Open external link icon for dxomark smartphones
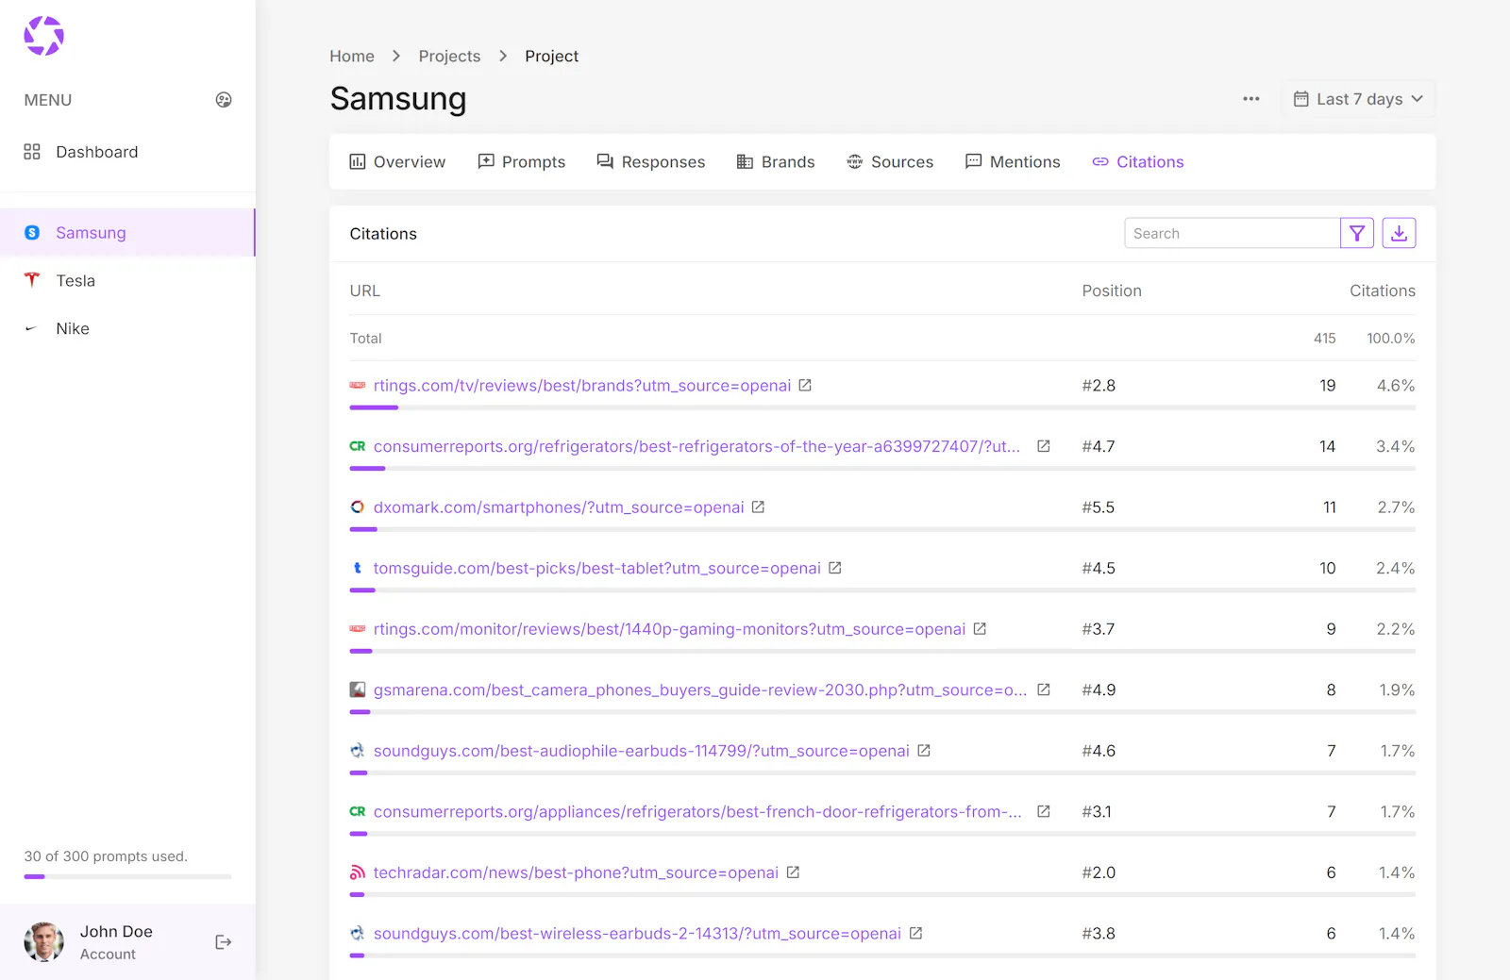The width and height of the screenshot is (1510, 980). pos(758,507)
